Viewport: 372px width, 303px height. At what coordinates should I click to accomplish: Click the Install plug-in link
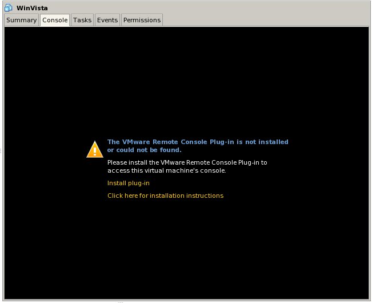point(129,183)
